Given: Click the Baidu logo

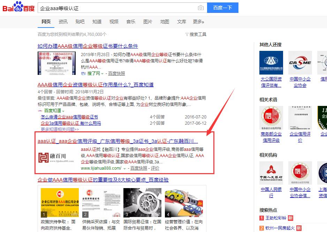Looking at the screenshot, I should click(x=18, y=8).
